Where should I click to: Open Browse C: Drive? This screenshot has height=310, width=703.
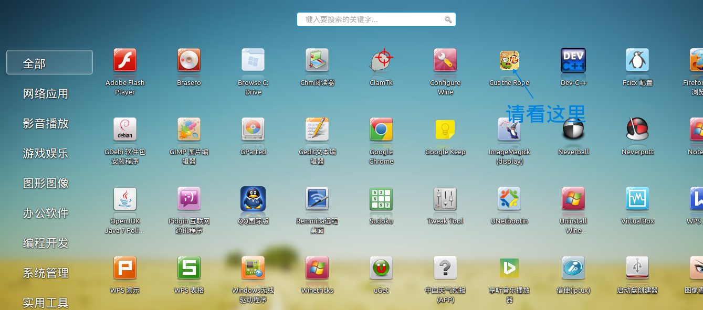coord(253,60)
